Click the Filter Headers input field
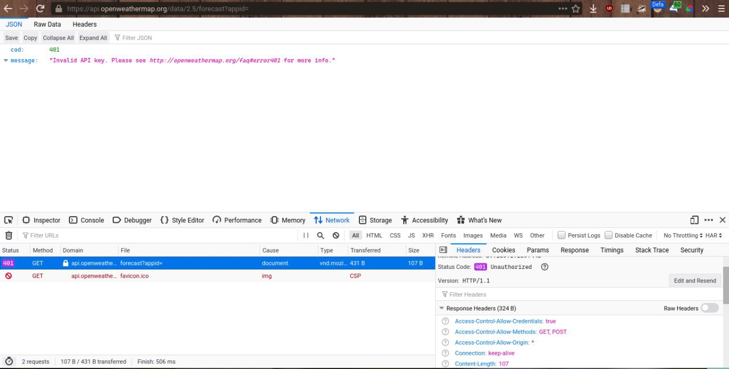Image resolution: width=729 pixels, height=369 pixels. point(578,295)
